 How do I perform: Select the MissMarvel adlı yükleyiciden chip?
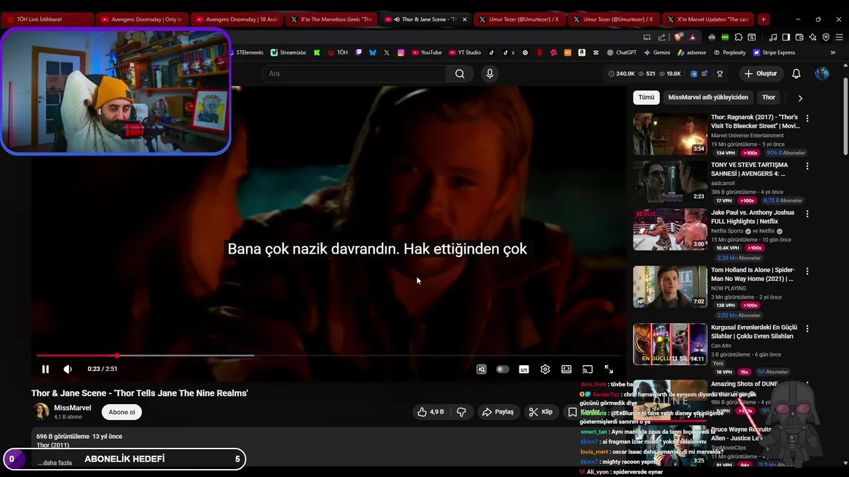pyautogui.click(x=708, y=97)
